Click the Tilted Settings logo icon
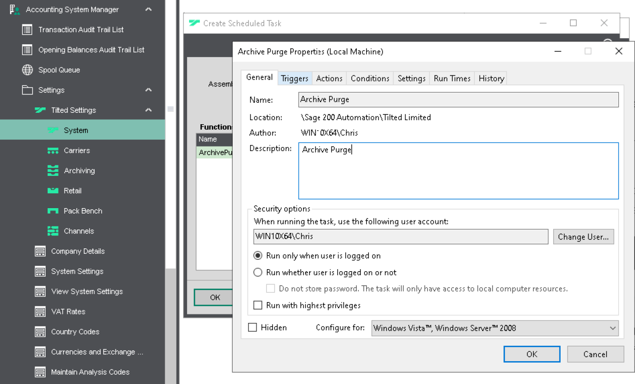This screenshot has height=384, width=635. 40,110
